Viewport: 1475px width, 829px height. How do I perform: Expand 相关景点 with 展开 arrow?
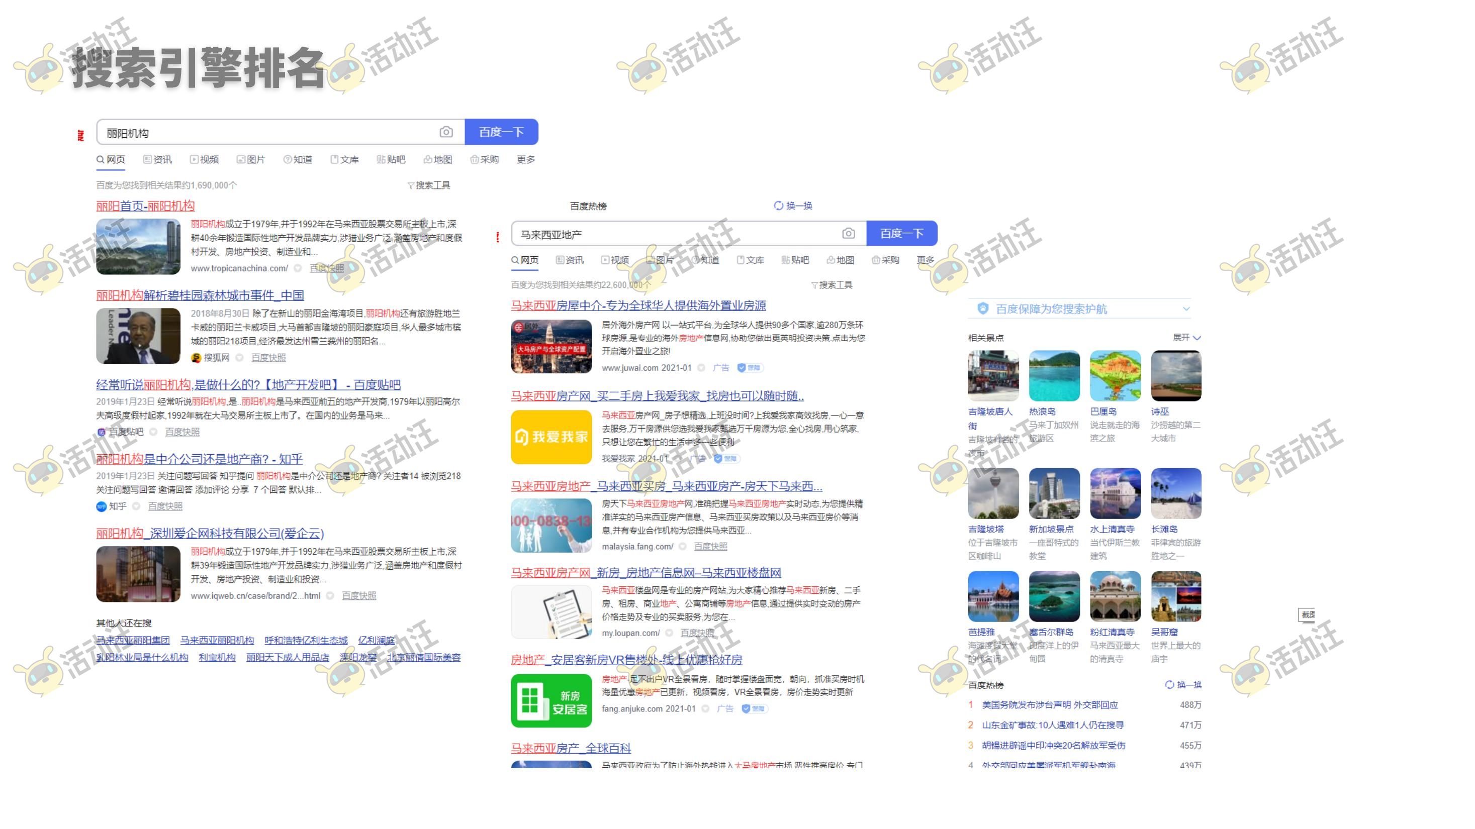point(1195,338)
